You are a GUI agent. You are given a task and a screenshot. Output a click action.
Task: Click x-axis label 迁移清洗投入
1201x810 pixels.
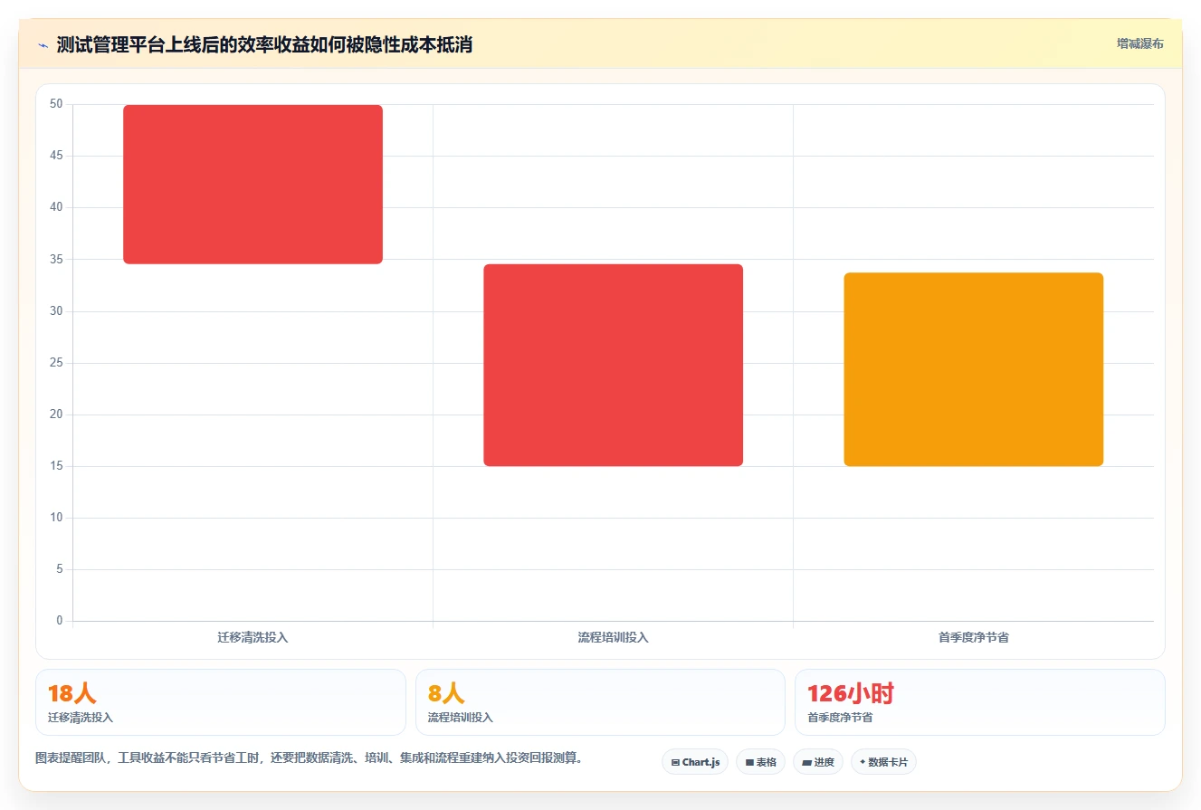pos(253,637)
